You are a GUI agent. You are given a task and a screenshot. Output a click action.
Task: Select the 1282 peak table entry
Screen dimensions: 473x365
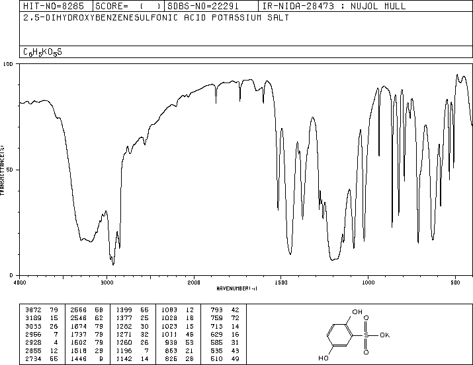click(x=132, y=326)
